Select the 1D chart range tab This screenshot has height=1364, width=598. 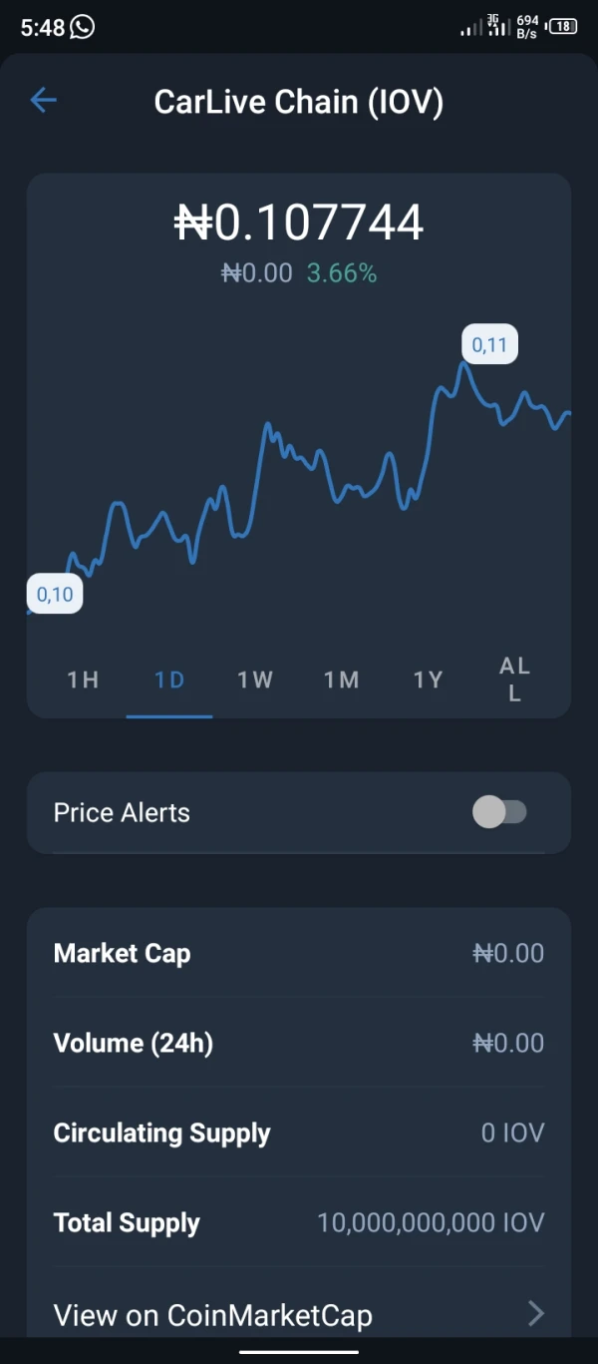point(169,681)
